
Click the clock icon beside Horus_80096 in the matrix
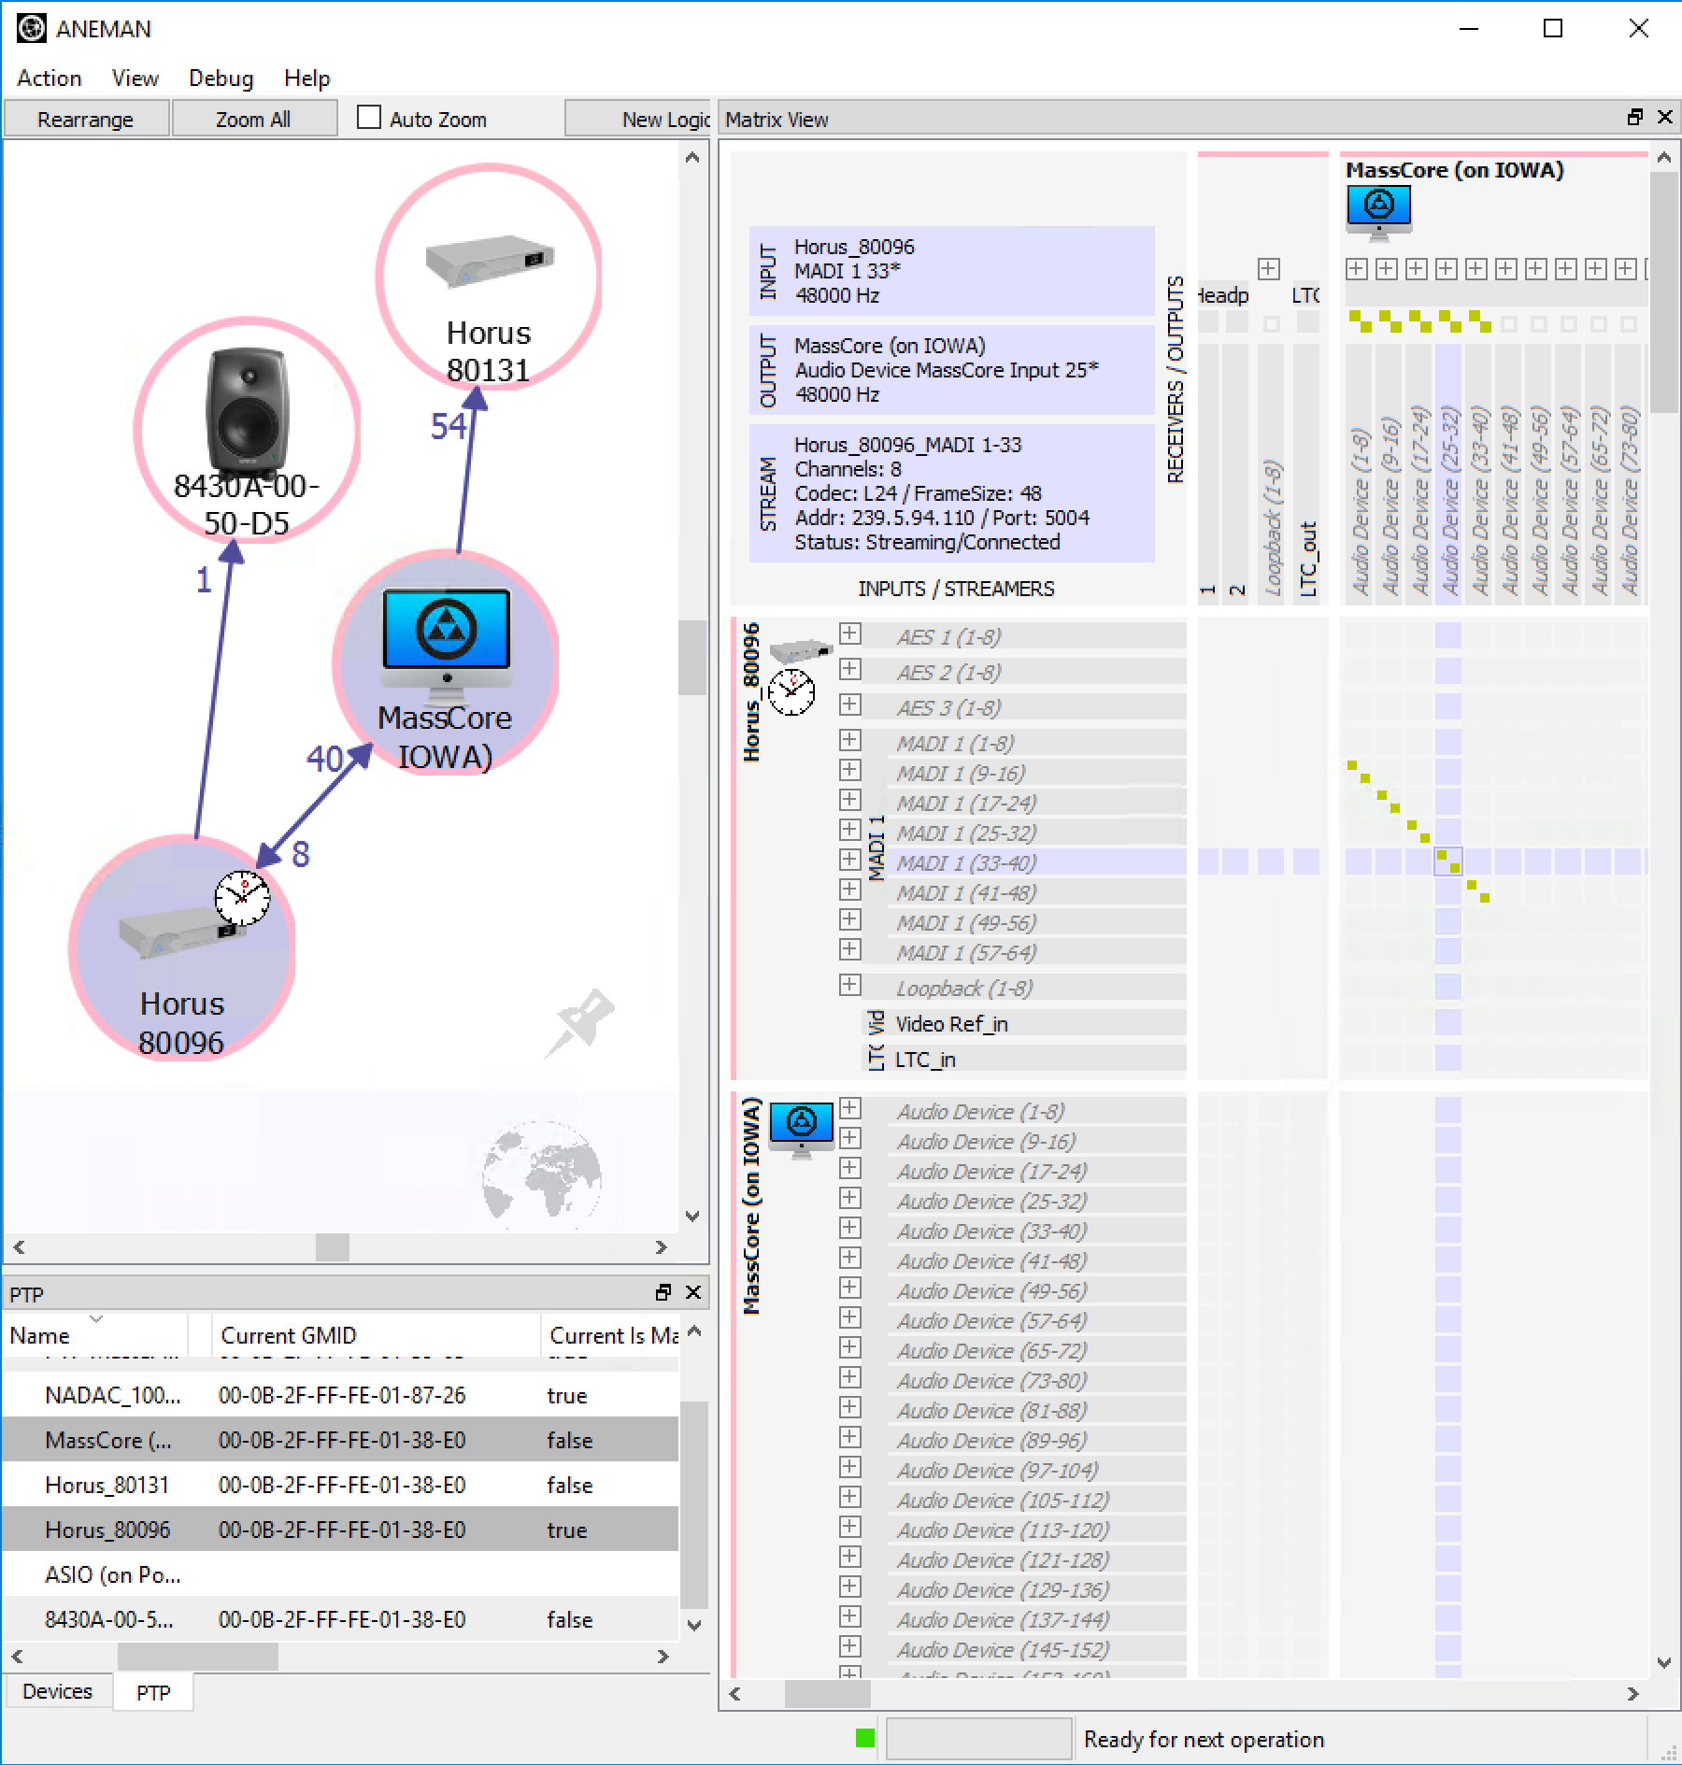point(791,692)
